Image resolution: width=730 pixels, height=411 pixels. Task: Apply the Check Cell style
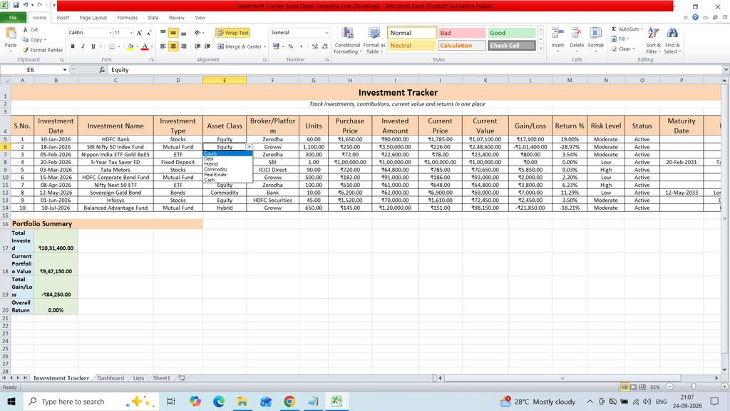click(512, 46)
